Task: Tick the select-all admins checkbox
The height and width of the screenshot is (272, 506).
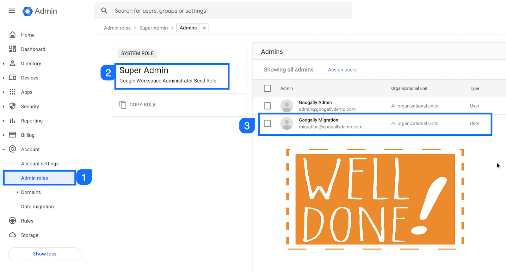Action: click(268, 88)
